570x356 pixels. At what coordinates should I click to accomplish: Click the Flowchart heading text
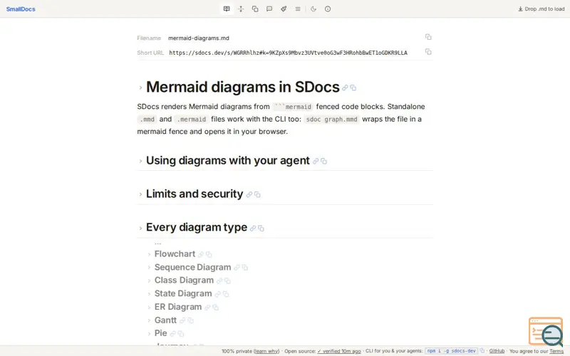click(x=175, y=254)
